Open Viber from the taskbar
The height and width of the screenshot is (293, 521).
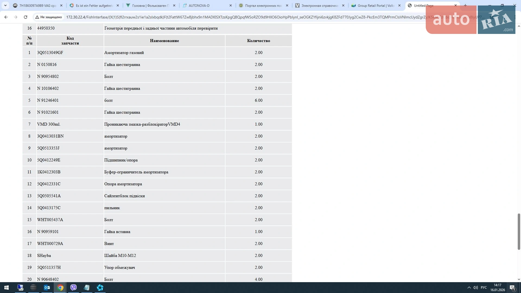pos(74,288)
